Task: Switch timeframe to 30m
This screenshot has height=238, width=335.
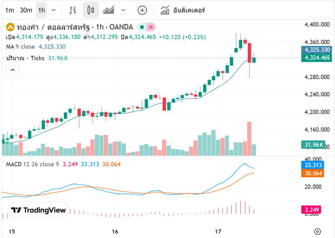Action: (26, 10)
